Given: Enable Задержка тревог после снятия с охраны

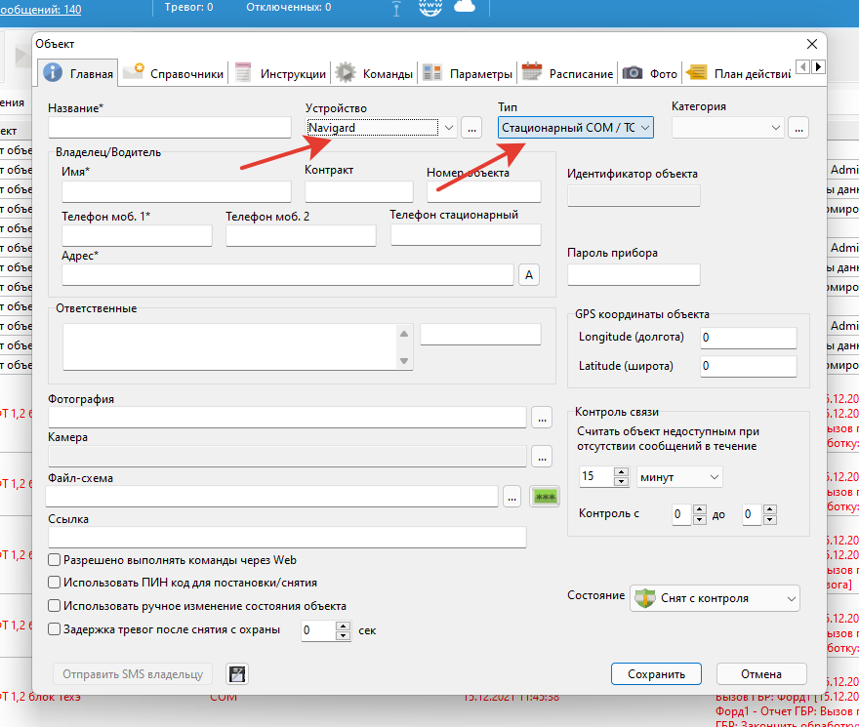Looking at the screenshot, I should pos(54,629).
